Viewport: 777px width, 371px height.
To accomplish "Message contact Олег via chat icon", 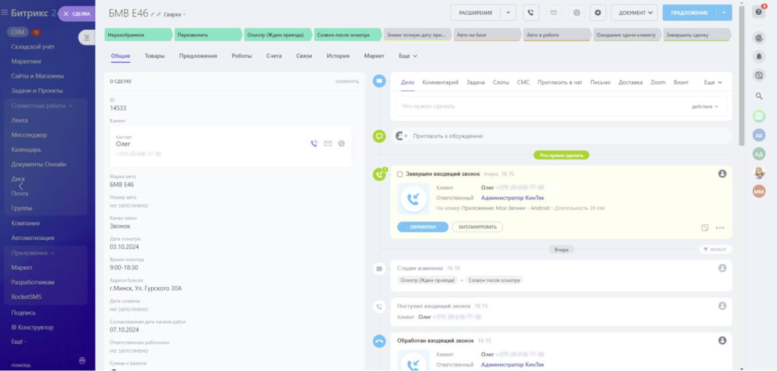I will pyautogui.click(x=341, y=144).
